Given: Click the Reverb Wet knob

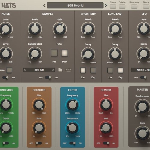Looking at the screenshot, I should coord(106,128).
